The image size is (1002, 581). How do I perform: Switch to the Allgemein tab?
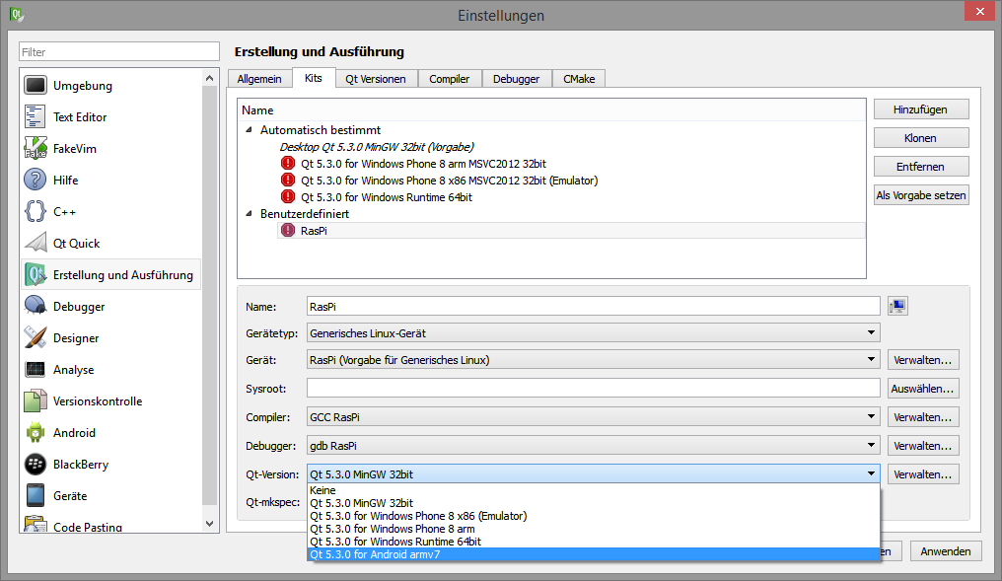coord(259,79)
